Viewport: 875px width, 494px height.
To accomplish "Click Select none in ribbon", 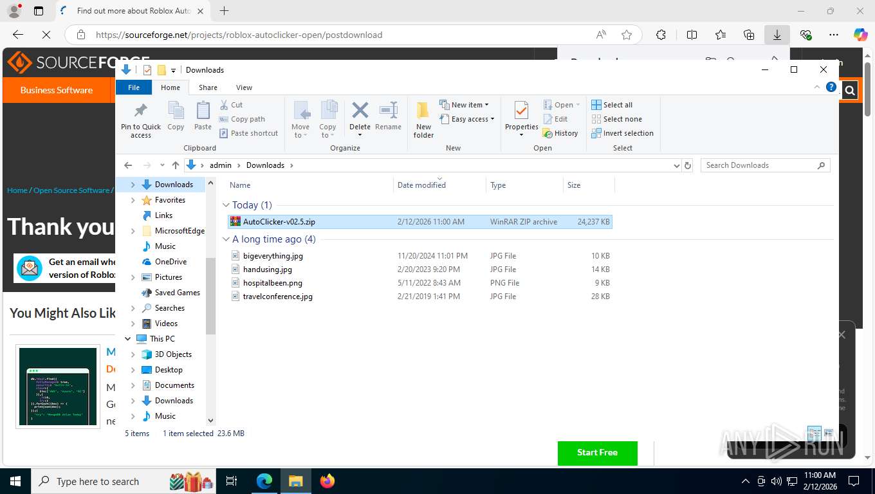I will (616, 119).
